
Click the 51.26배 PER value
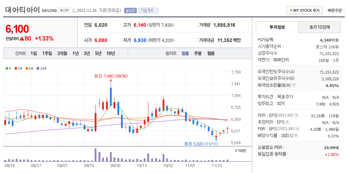pos(318,115)
